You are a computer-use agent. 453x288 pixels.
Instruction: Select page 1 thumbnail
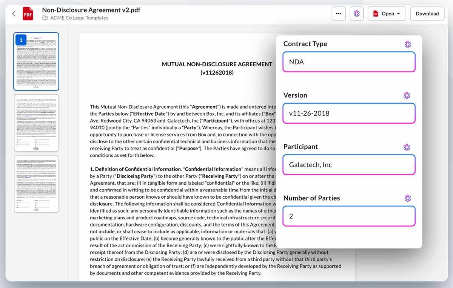tap(36, 61)
